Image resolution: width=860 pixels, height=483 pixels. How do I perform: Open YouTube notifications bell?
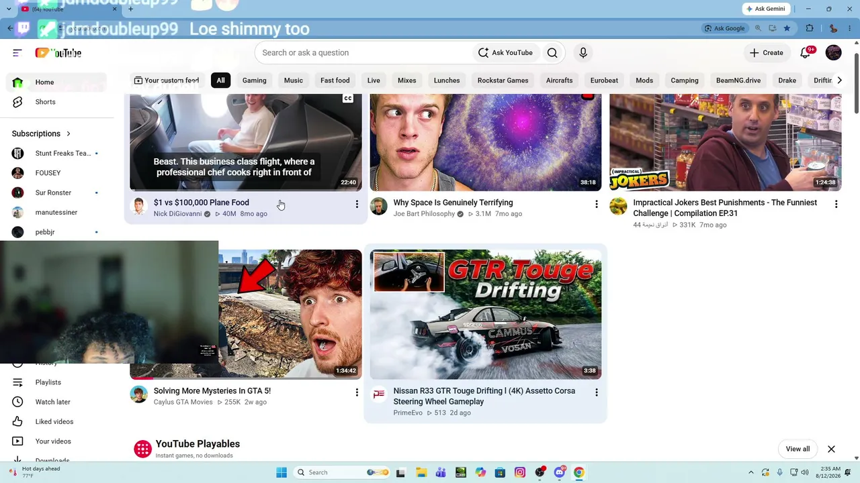coord(806,53)
